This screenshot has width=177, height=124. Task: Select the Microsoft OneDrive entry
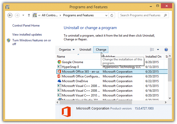(75, 81)
